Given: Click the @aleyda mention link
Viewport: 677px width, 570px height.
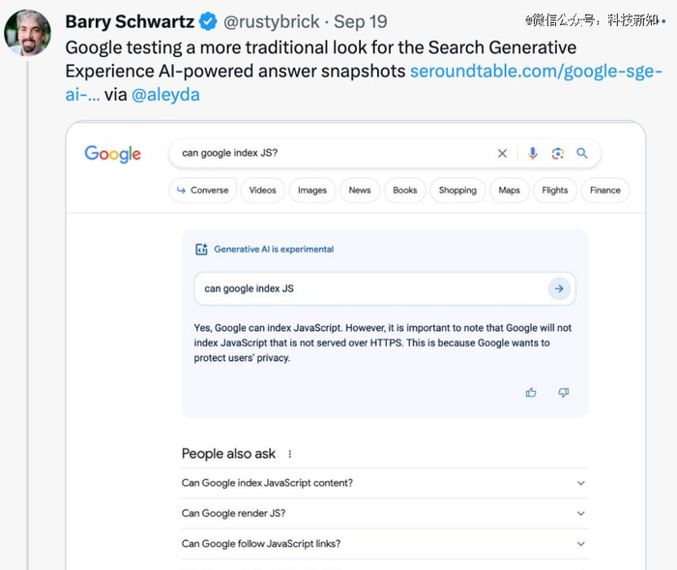Looking at the screenshot, I should pyautogui.click(x=165, y=95).
